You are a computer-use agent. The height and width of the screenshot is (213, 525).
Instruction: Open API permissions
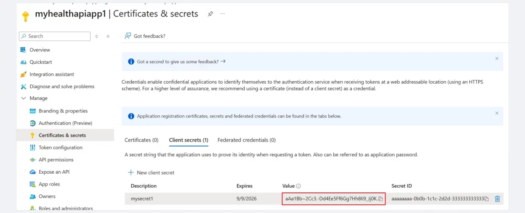56,160
